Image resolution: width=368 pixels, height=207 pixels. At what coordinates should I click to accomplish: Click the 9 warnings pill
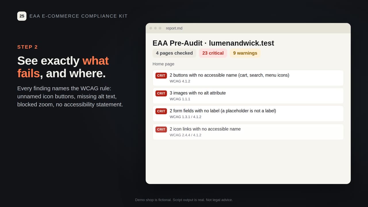245,53
